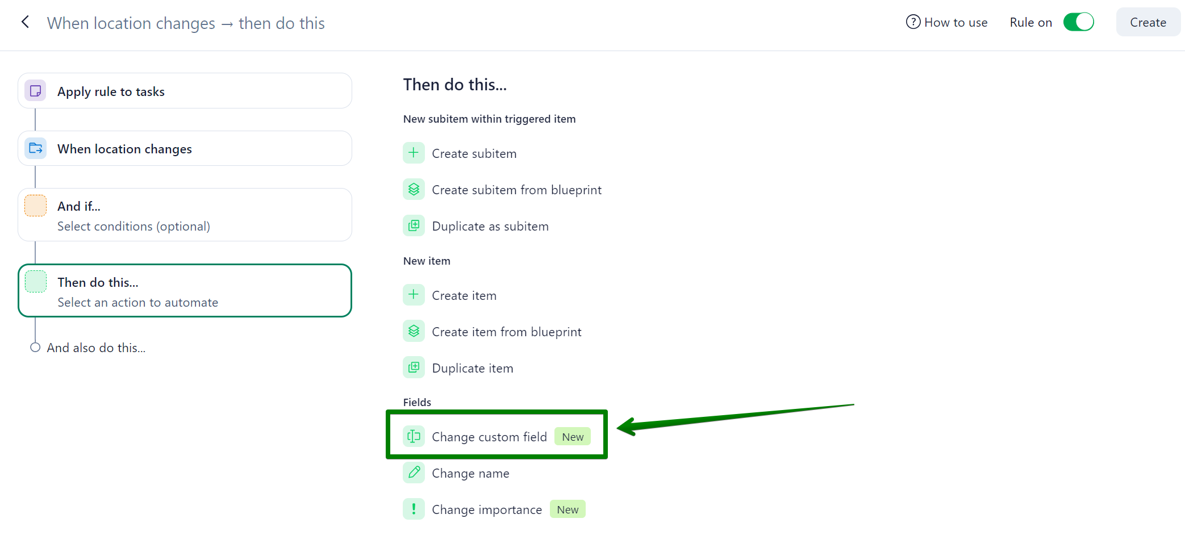Click the Change importance action label
1185x535 pixels.
tap(486, 509)
